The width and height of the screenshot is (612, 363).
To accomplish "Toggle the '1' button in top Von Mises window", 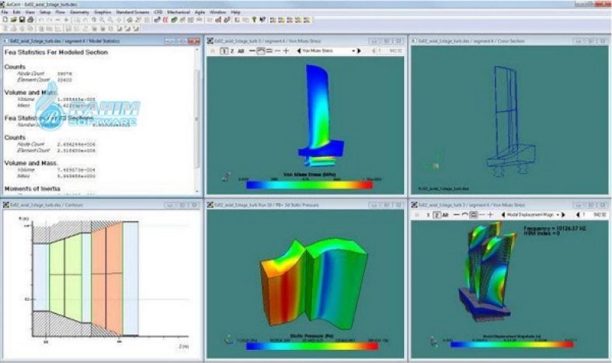I will pos(224,51).
